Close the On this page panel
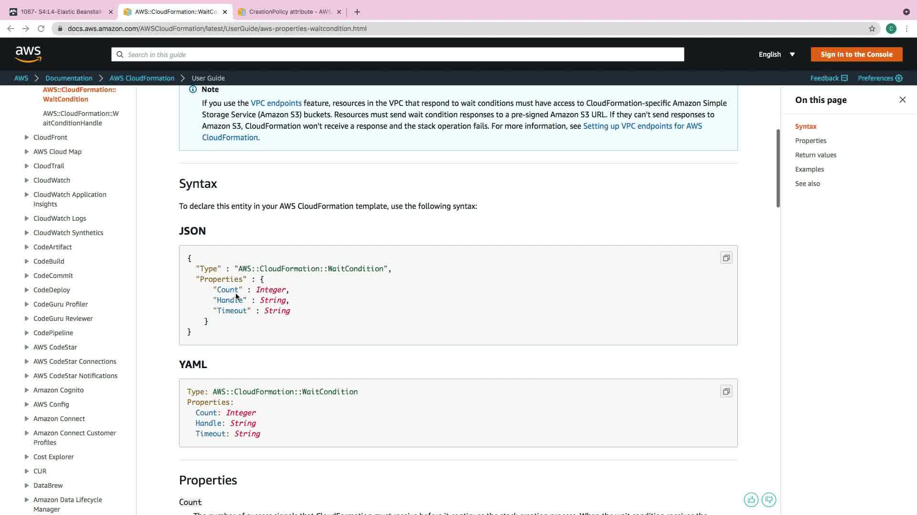This screenshot has width=917, height=515. pyautogui.click(x=902, y=100)
